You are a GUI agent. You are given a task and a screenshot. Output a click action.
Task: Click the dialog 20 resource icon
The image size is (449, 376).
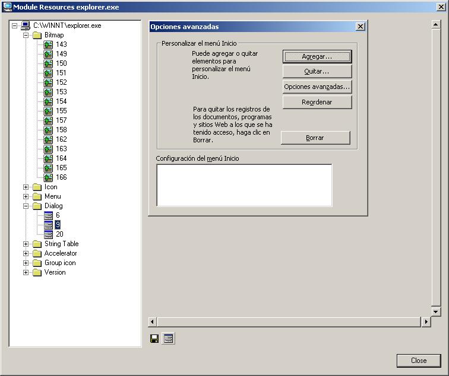pos(48,234)
